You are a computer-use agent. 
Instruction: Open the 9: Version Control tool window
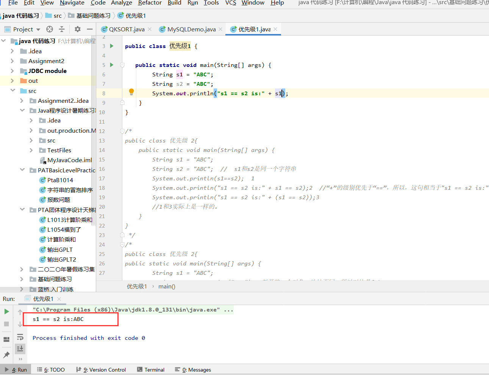tap(101, 370)
